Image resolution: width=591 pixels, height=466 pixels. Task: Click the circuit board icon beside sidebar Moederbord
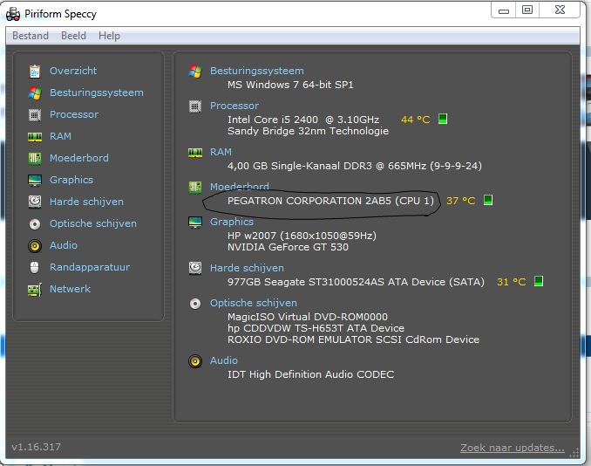[35, 158]
